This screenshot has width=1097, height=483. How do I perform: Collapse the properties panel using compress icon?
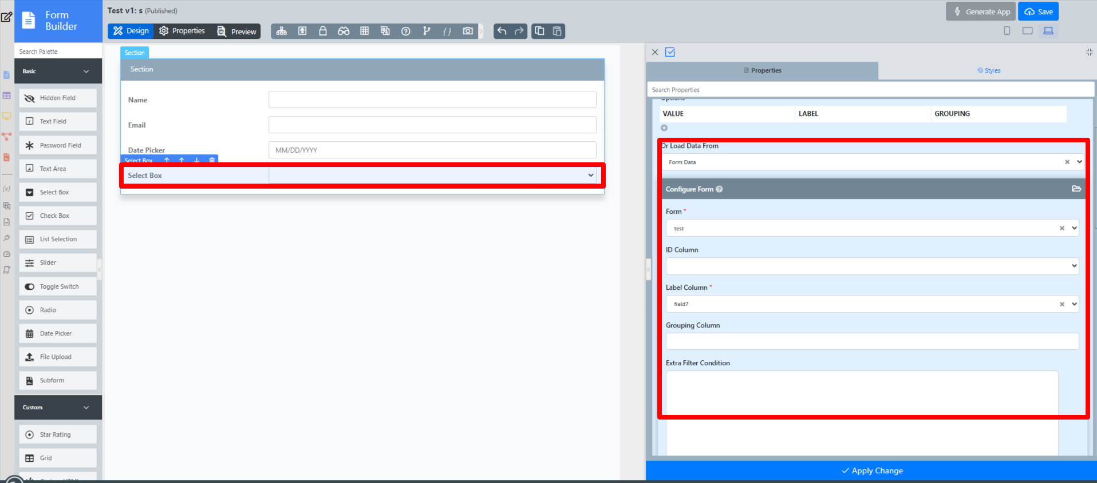coord(1089,52)
